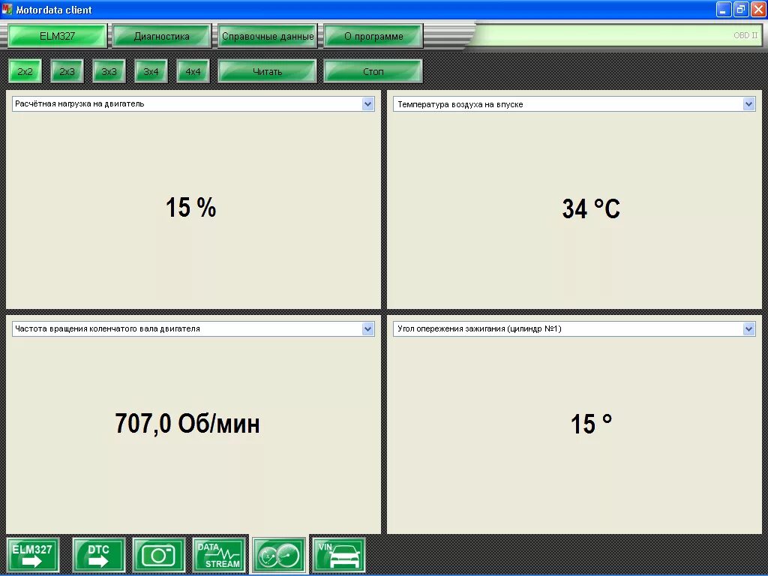Click 'Частота вращения коленчатого вала двигателя' combo text

click(x=107, y=328)
